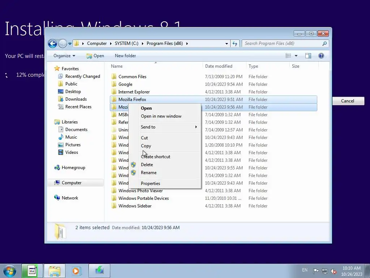370x278 pixels.
Task: Choose Cut in context menu
Action: [165, 138]
